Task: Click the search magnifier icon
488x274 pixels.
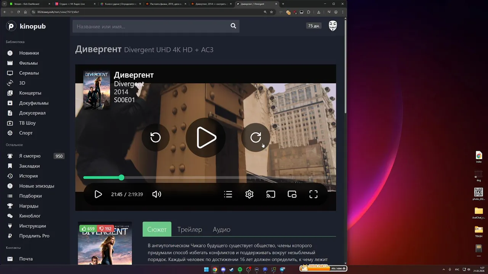Action: (233, 26)
